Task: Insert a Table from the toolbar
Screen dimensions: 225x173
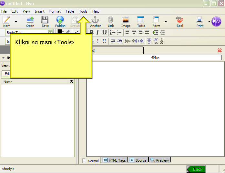Action: pos(141,21)
